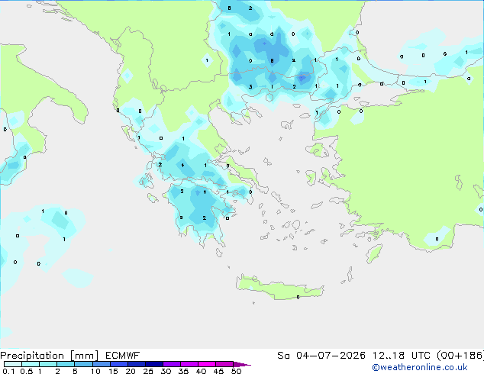Click the '(00+186)' forecast offset text
Viewport: 484px width, 374px height.
[x=460, y=356]
